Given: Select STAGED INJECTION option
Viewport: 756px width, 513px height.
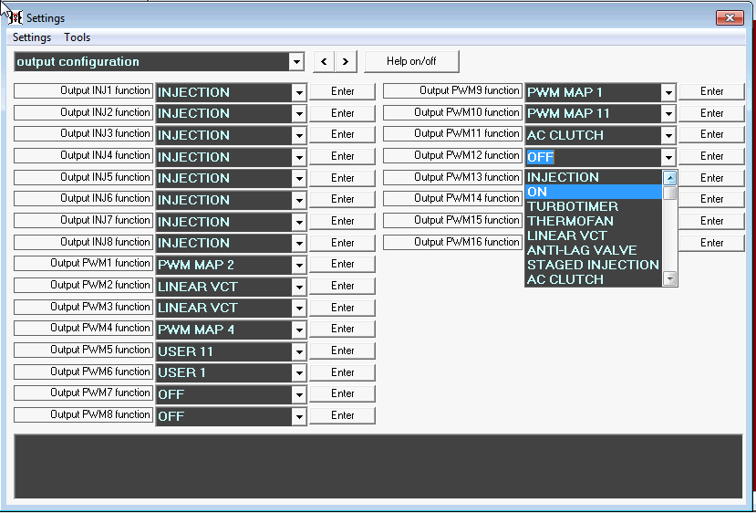Looking at the screenshot, I should [593, 265].
